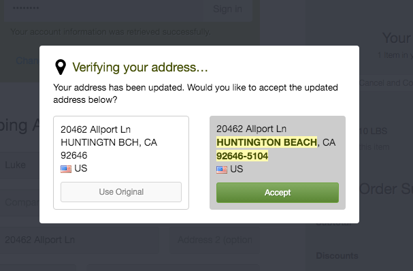Click the Discounts label in order summary
This screenshot has height=271, width=413.
point(337,255)
